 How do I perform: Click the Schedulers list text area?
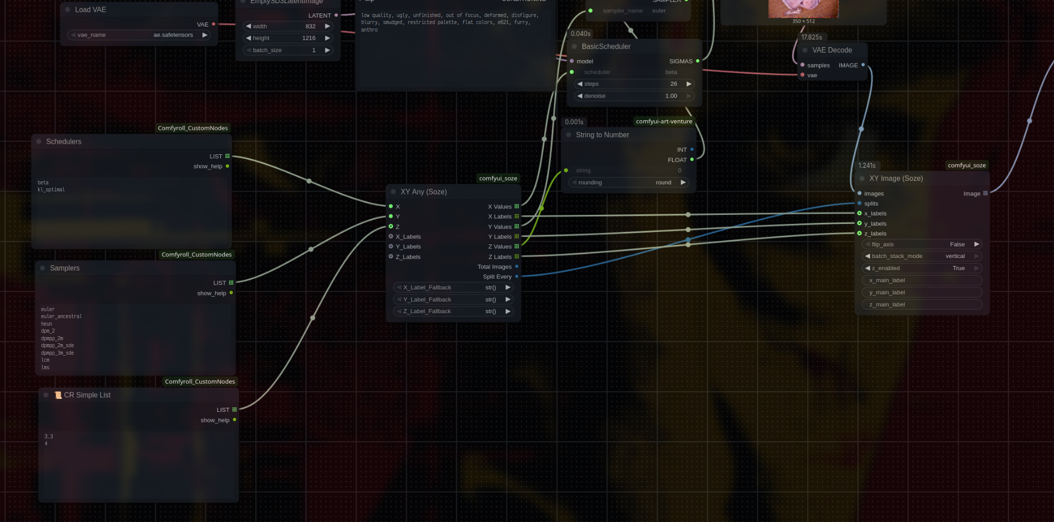(x=131, y=210)
